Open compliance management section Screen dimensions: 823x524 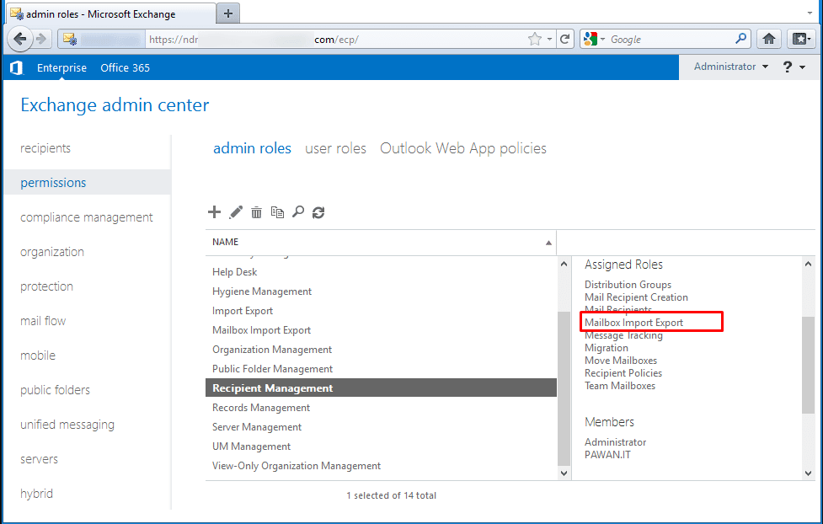86,217
